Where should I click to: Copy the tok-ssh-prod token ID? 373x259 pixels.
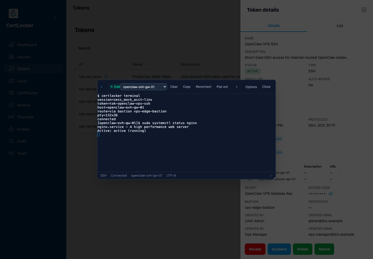pyautogui.click(x=106, y=77)
